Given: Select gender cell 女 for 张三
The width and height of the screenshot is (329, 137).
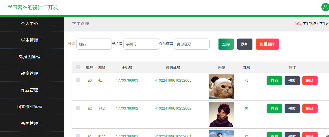Looking at the screenshot, I should (x=247, y=80).
